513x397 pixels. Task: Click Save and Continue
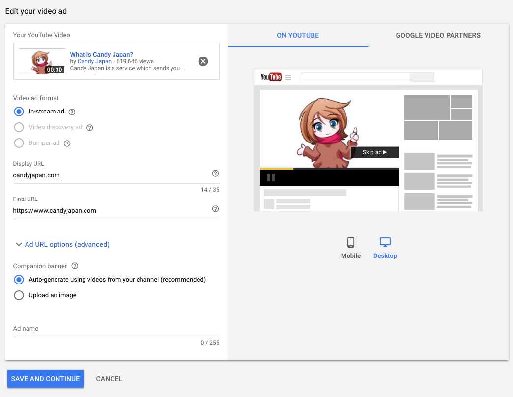pyautogui.click(x=46, y=379)
